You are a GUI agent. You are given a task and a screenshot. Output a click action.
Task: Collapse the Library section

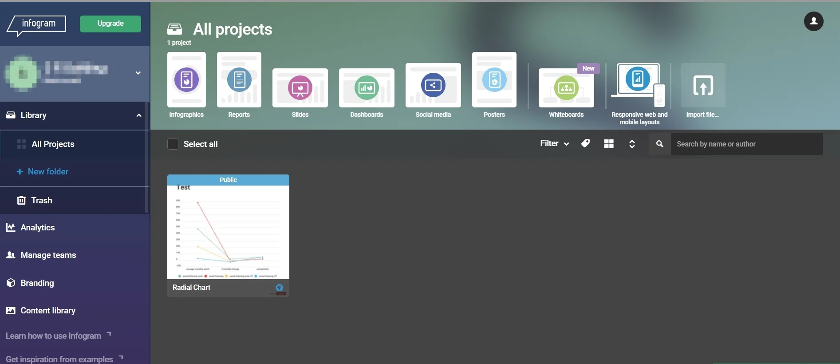coord(138,115)
